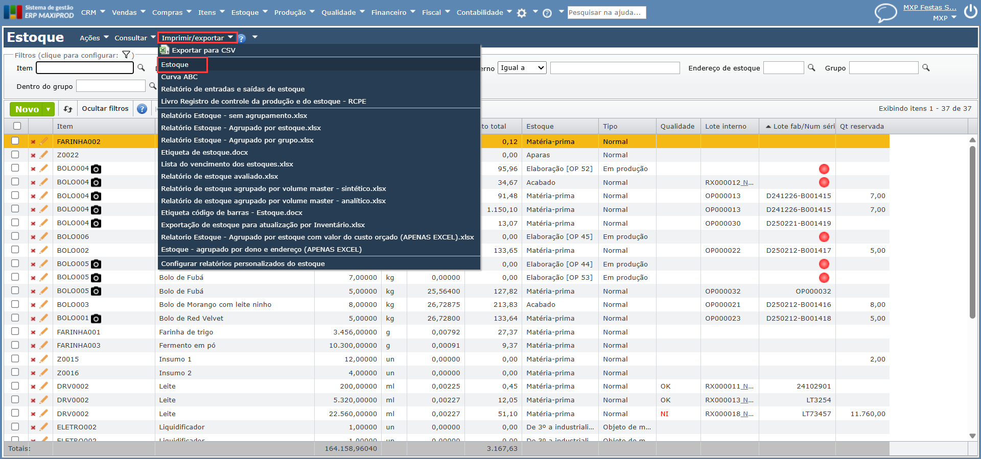Delete the Z0022 row using red X

pyautogui.click(x=33, y=155)
